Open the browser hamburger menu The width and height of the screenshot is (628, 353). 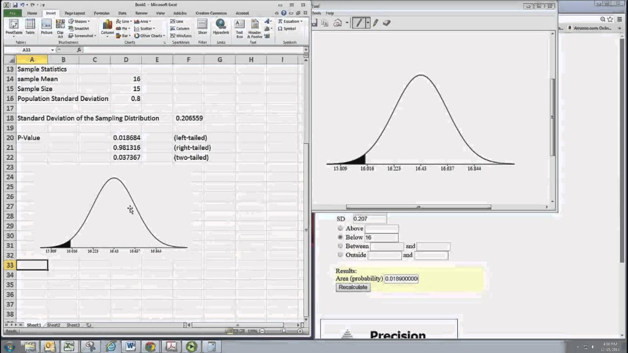(x=620, y=19)
